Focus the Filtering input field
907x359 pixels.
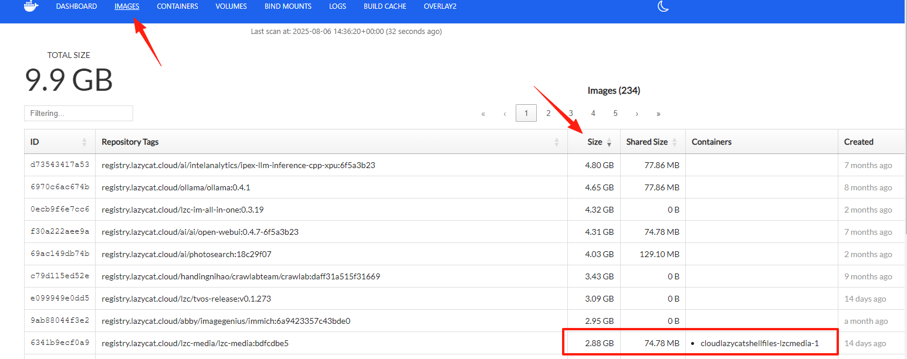click(x=79, y=113)
